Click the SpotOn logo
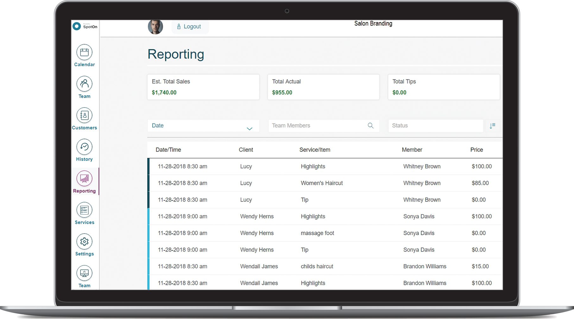This screenshot has width=574, height=319. click(x=85, y=26)
